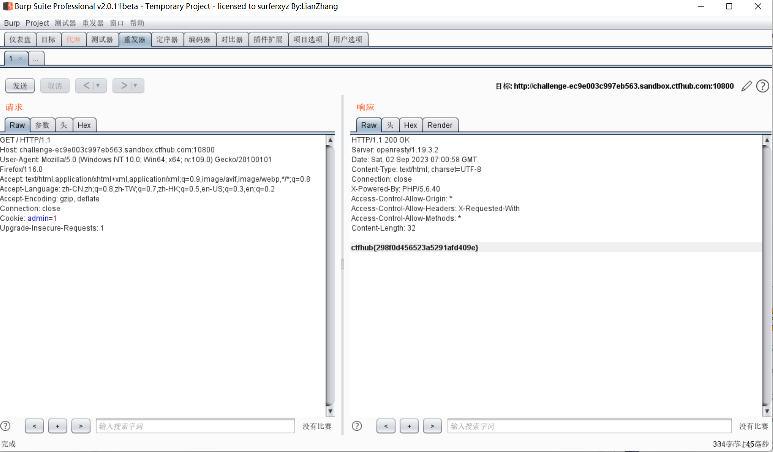Expand the forward history dropdown arrow

click(x=136, y=85)
